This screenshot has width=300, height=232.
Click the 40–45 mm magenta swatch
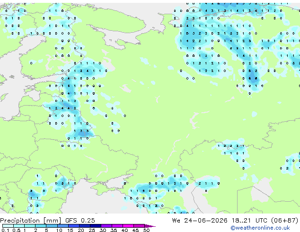128,226
